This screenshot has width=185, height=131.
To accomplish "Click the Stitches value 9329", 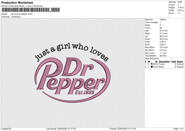I will 180,2.
